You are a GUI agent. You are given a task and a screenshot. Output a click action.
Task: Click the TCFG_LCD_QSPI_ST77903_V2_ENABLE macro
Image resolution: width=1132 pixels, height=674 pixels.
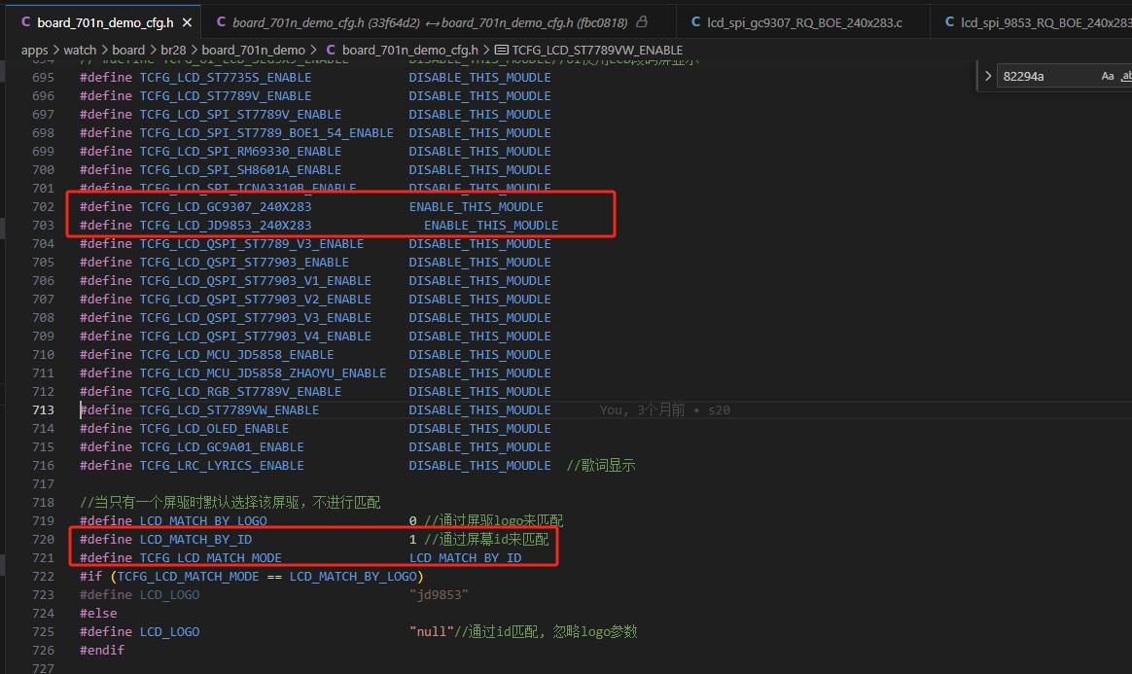256,299
